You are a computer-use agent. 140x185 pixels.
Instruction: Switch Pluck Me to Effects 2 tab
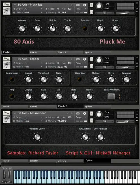tap(70, 52)
